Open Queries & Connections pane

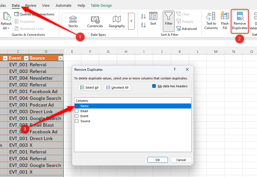point(34,14)
